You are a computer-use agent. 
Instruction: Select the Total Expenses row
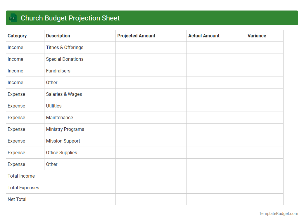(x=23, y=188)
